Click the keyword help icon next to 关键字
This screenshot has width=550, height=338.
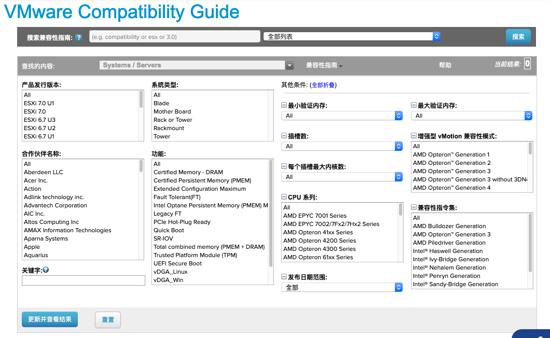[x=46, y=270]
